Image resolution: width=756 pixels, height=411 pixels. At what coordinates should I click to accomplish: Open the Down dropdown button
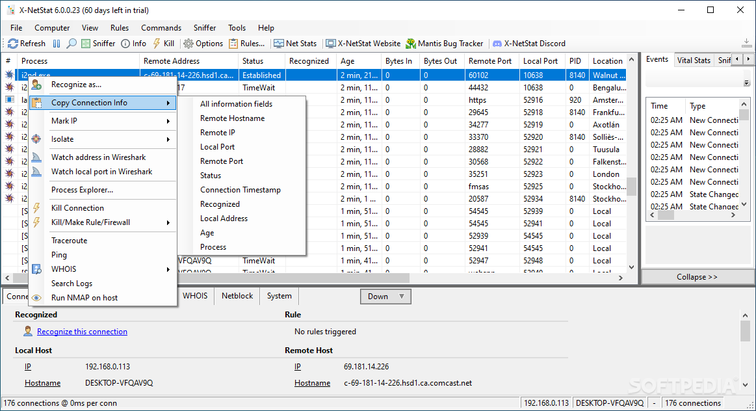385,296
